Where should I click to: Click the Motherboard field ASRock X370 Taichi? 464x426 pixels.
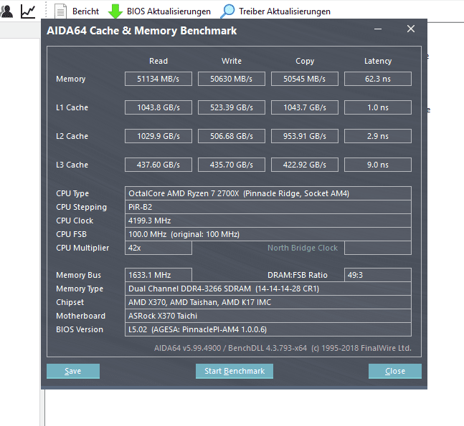(268, 316)
